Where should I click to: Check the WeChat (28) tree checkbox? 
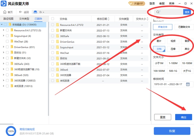point(7,41)
